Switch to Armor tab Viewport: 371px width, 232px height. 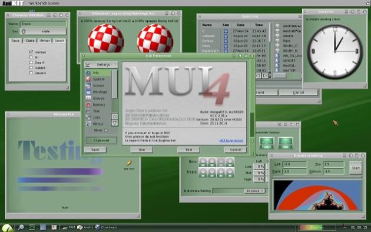point(45,41)
